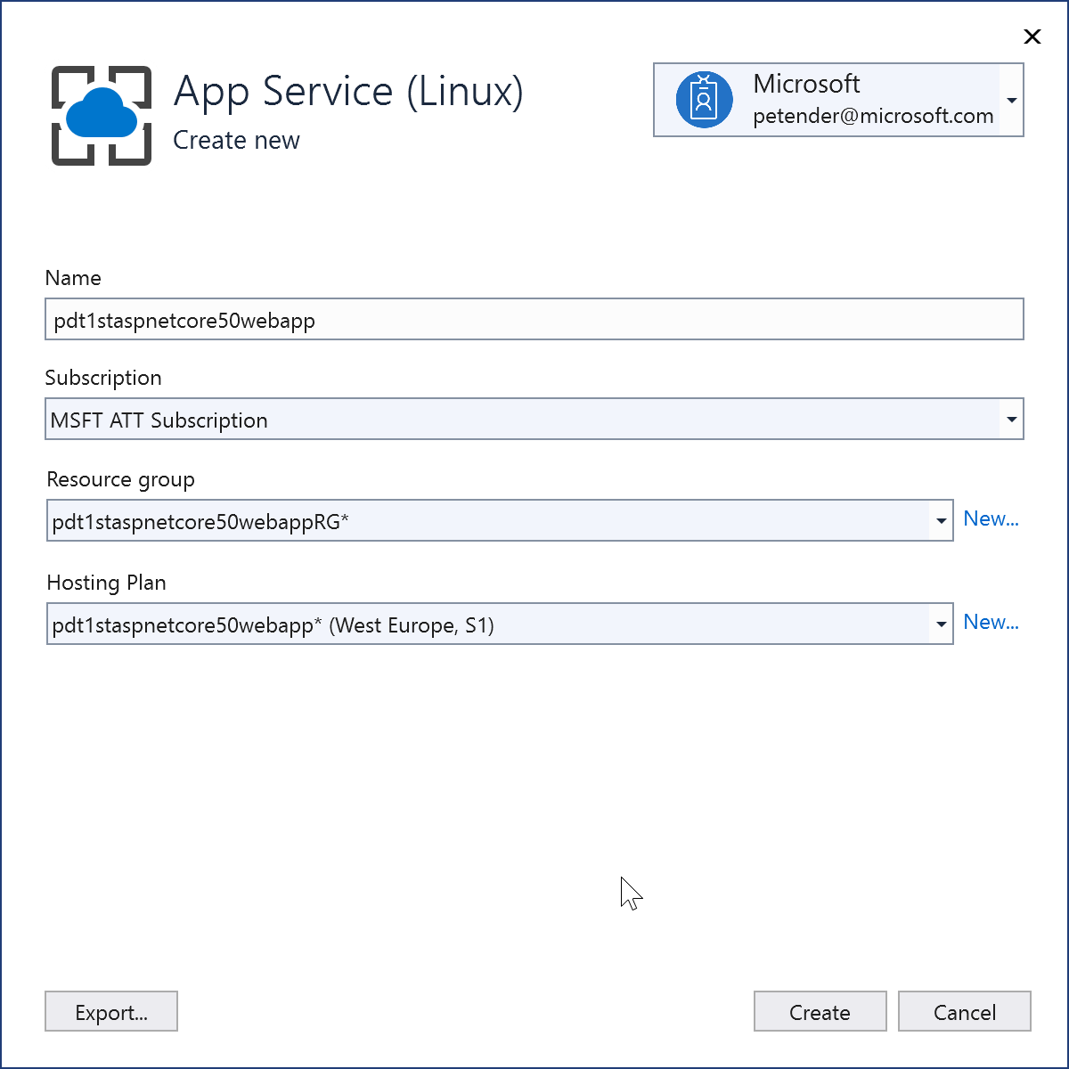1069x1069 pixels.
Task: Click the Microsoft account badge avatar
Action: (x=705, y=100)
